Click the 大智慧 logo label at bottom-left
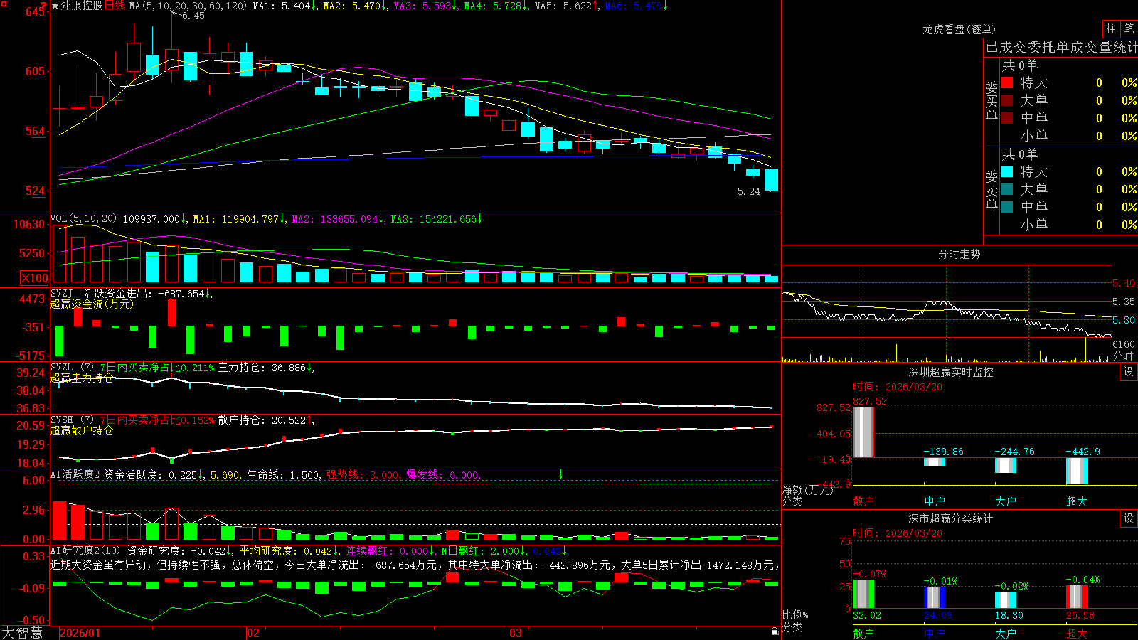This screenshot has height=640, width=1138. (x=22, y=632)
